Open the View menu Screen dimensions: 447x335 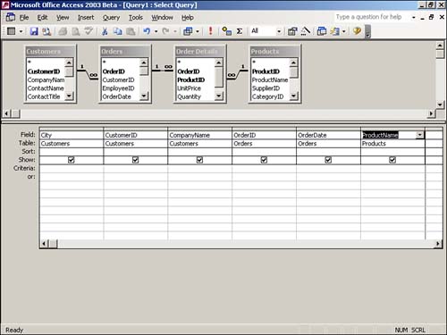(63, 18)
